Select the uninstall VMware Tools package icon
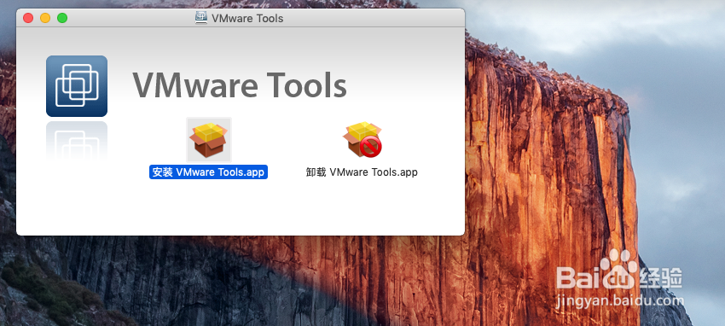The width and height of the screenshot is (725, 326). (362, 140)
